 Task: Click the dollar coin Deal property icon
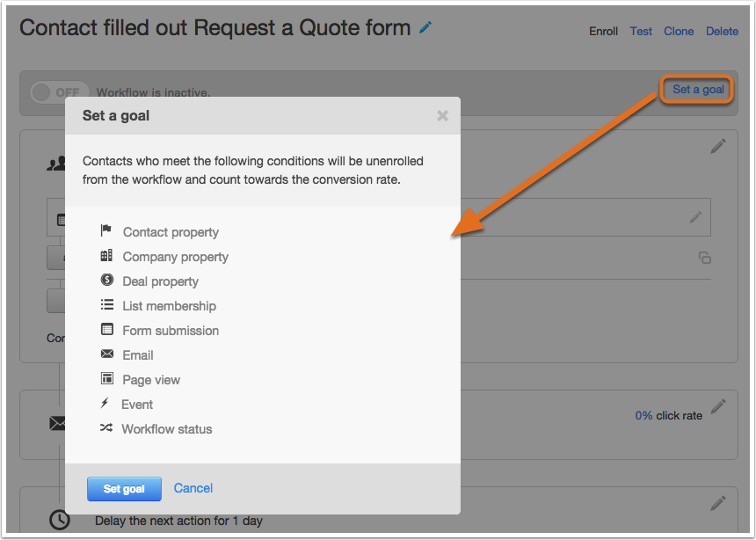[x=107, y=280]
